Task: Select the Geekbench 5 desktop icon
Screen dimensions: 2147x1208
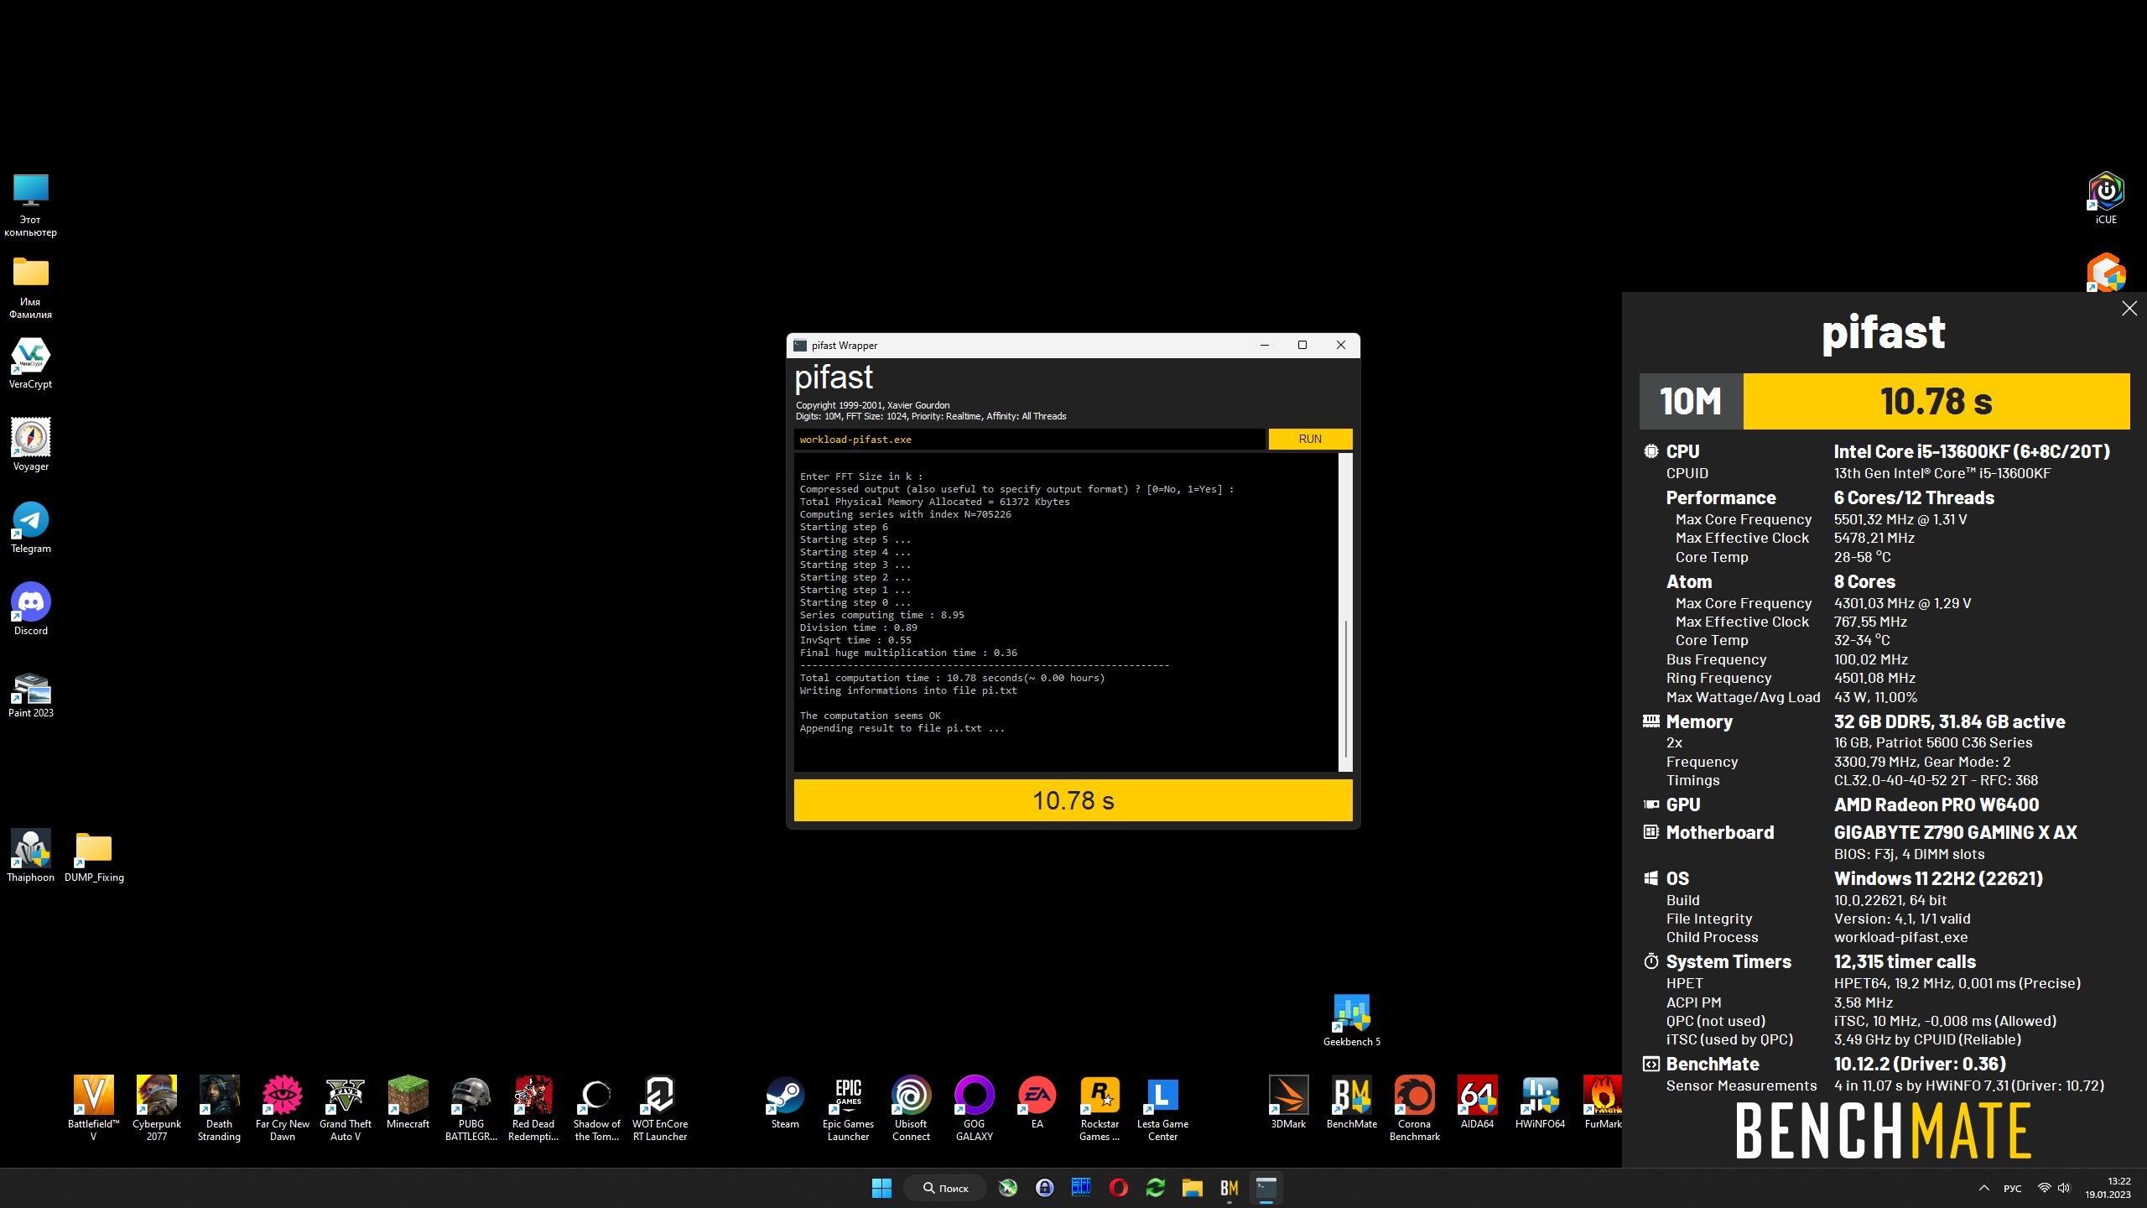Action: [1352, 1020]
